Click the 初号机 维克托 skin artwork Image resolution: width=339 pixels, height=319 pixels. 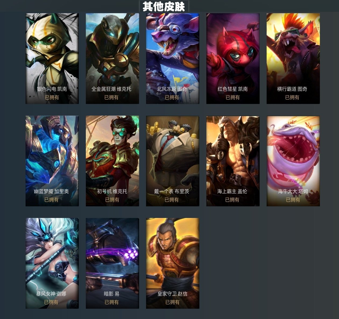coord(112,161)
